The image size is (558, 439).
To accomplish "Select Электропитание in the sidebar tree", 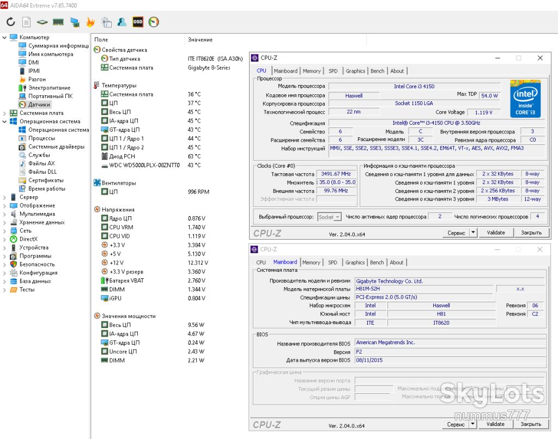I will pyautogui.click(x=50, y=88).
